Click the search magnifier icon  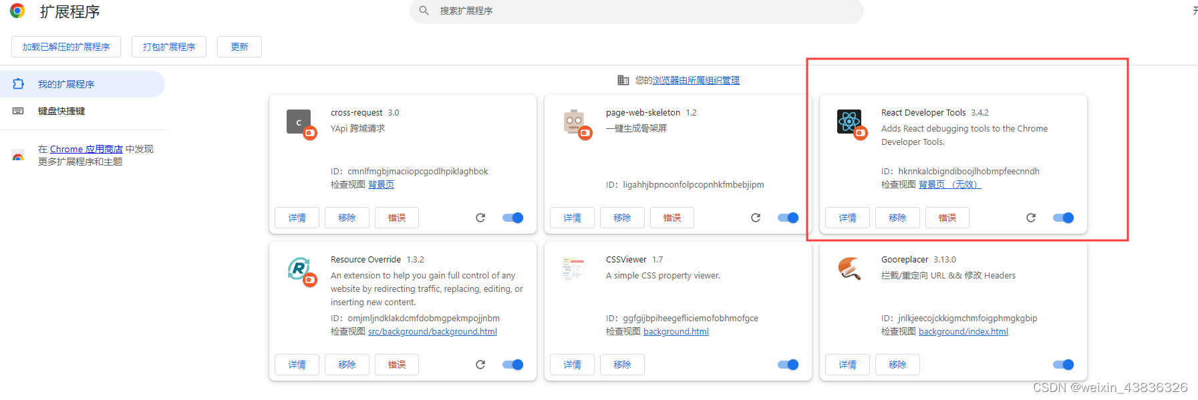click(x=424, y=11)
